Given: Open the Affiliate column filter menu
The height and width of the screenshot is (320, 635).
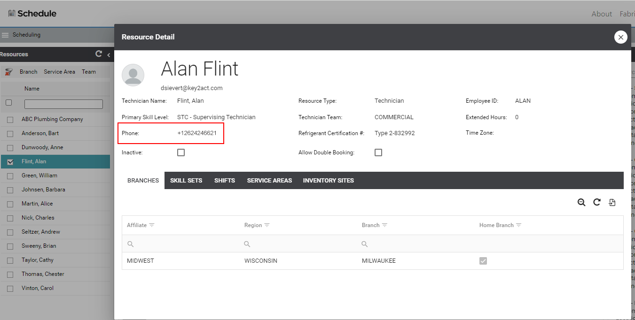Looking at the screenshot, I should coord(152,225).
